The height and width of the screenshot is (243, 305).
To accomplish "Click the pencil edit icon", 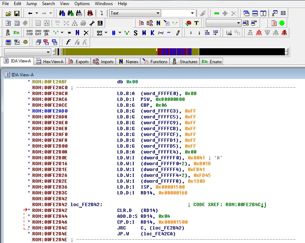I will click(x=178, y=33).
